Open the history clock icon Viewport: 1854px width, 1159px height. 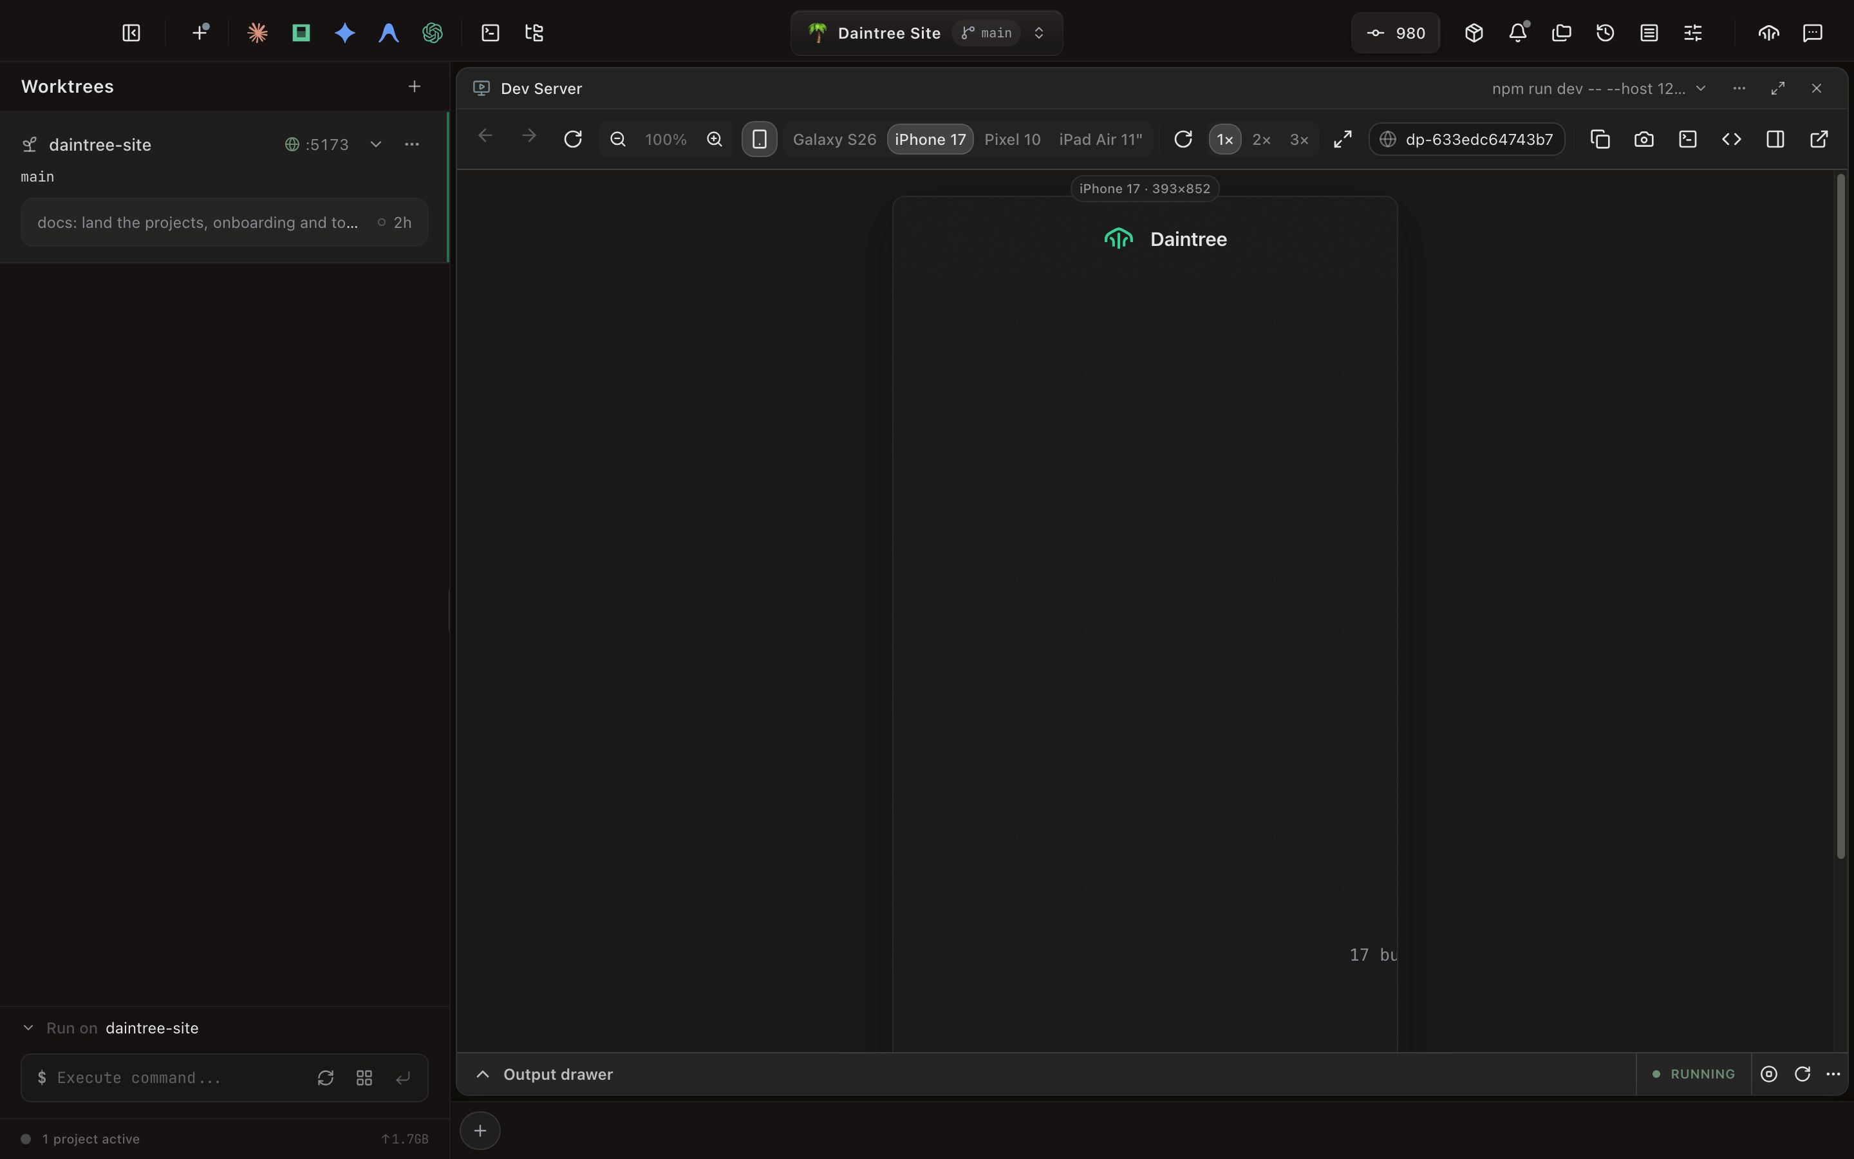pyautogui.click(x=1605, y=33)
